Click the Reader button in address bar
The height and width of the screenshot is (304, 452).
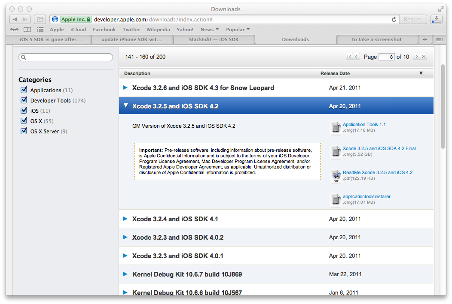[x=413, y=19]
